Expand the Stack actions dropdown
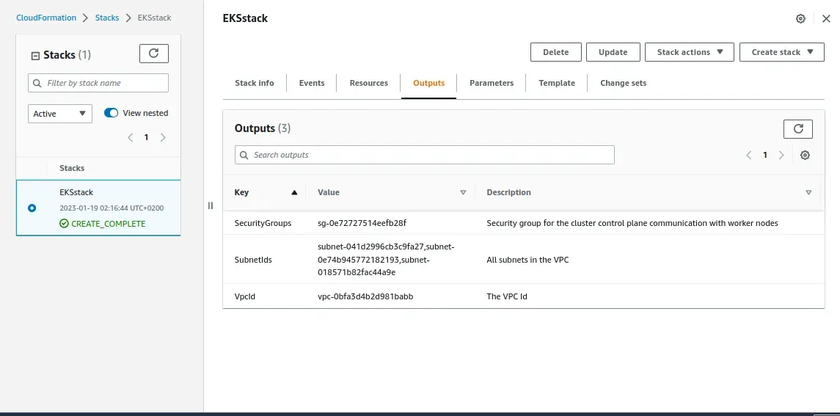 point(690,52)
